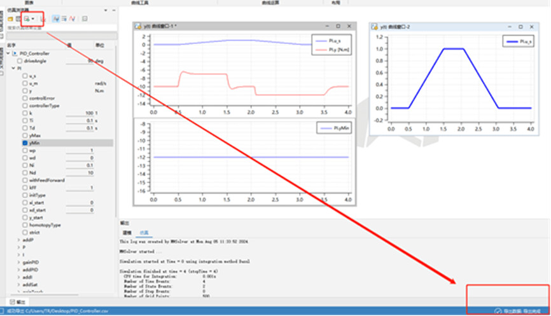Check the y variable checkbox
The width and height of the screenshot is (551, 316).
click(25, 90)
